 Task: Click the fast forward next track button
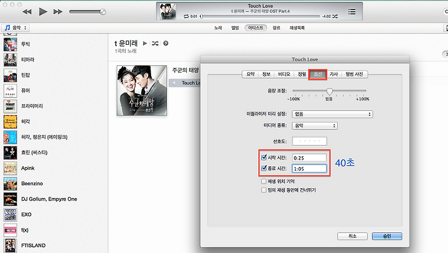pos(58,12)
